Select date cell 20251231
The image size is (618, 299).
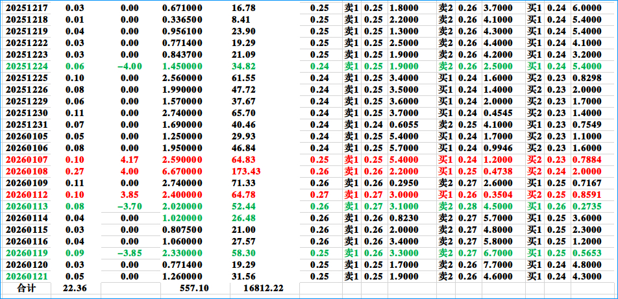pyautogui.click(x=25, y=125)
